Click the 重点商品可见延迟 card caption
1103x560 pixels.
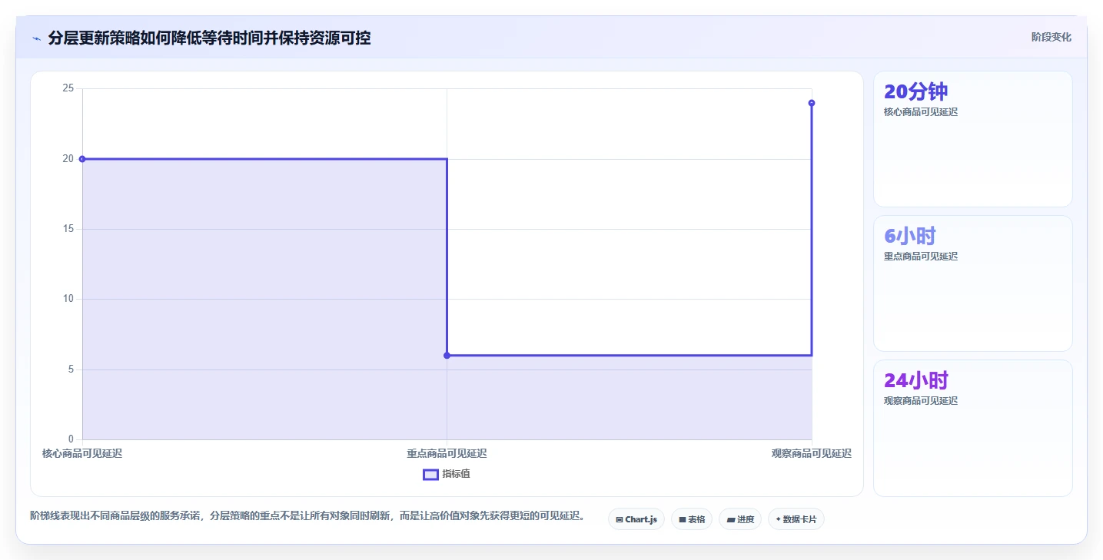(x=921, y=257)
